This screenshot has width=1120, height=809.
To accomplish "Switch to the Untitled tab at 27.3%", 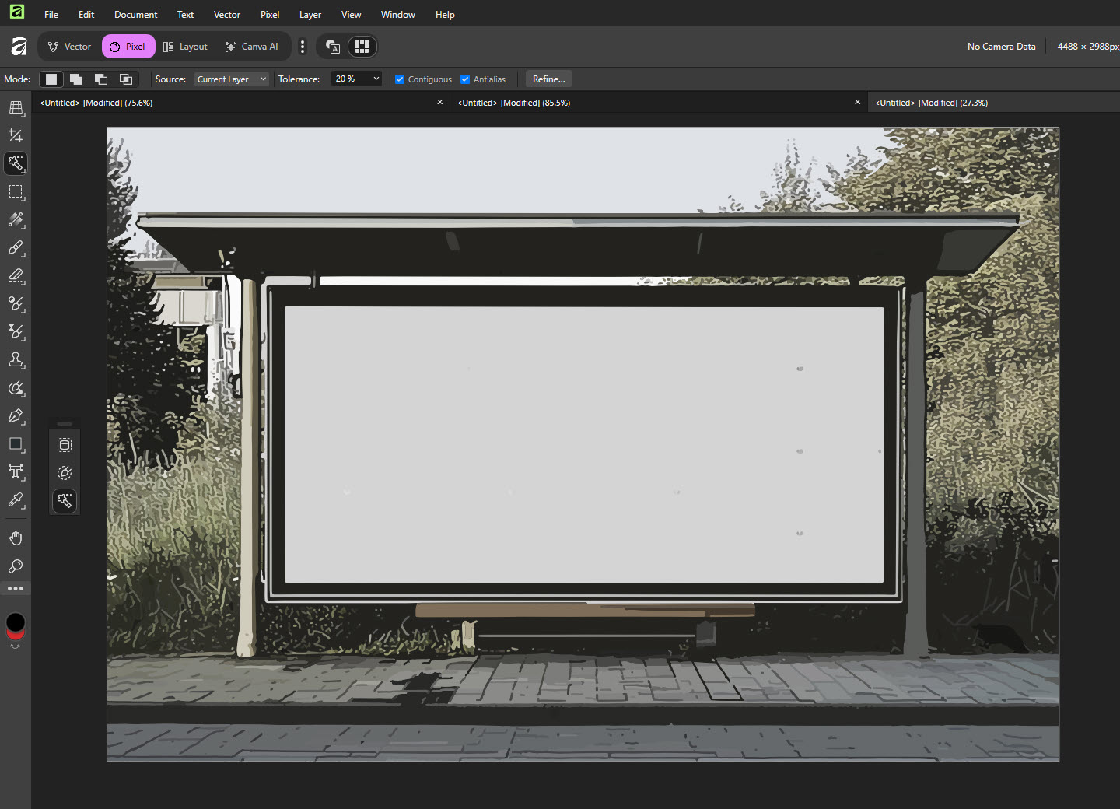I will coord(994,103).
